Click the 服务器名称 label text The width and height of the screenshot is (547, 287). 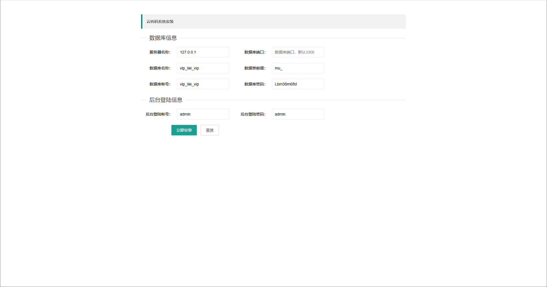point(160,52)
